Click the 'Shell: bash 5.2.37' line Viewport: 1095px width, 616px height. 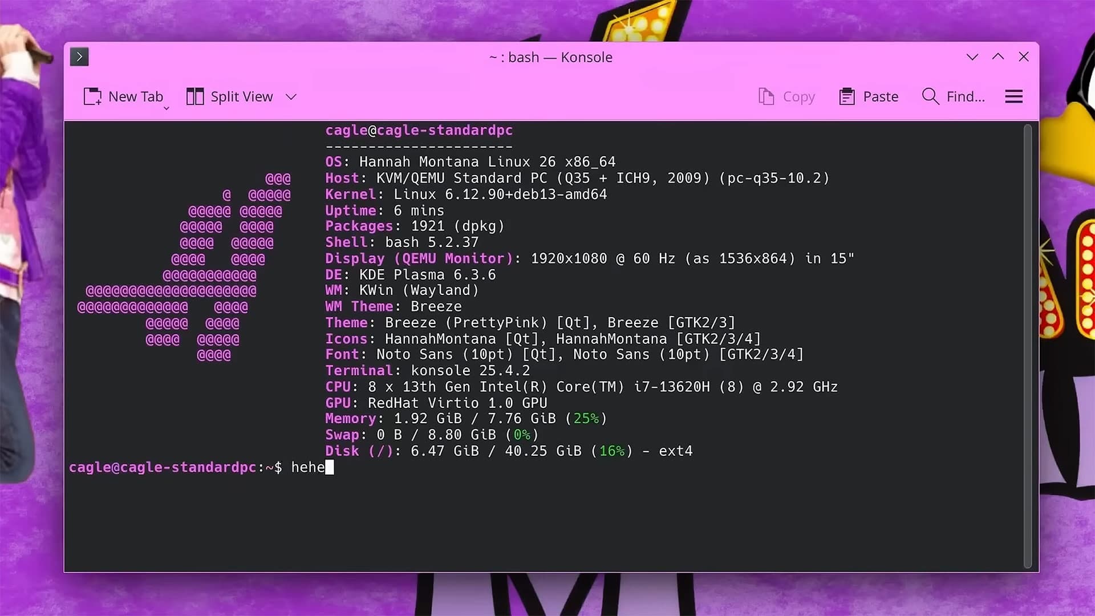coord(402,242)
